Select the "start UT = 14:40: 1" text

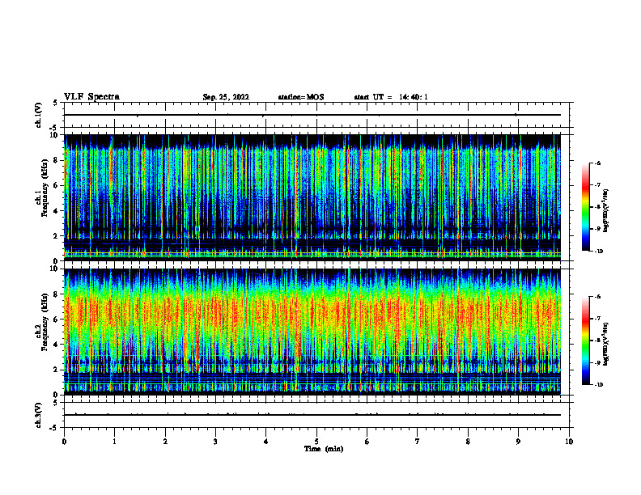pyautogui.click(x=391, y=97)
